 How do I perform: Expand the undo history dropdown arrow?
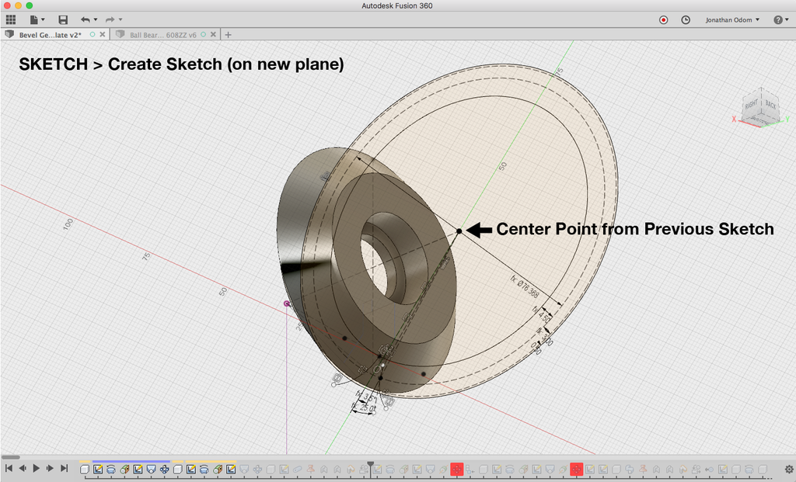pyautogui.click(x=96, y=19)
